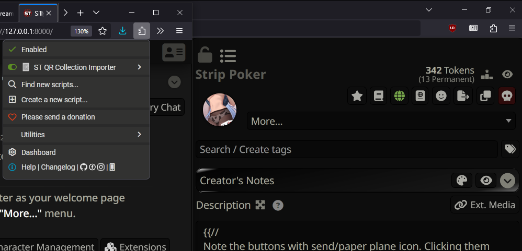
Task: Click the tags icon button
Action: tap(510, 149)
